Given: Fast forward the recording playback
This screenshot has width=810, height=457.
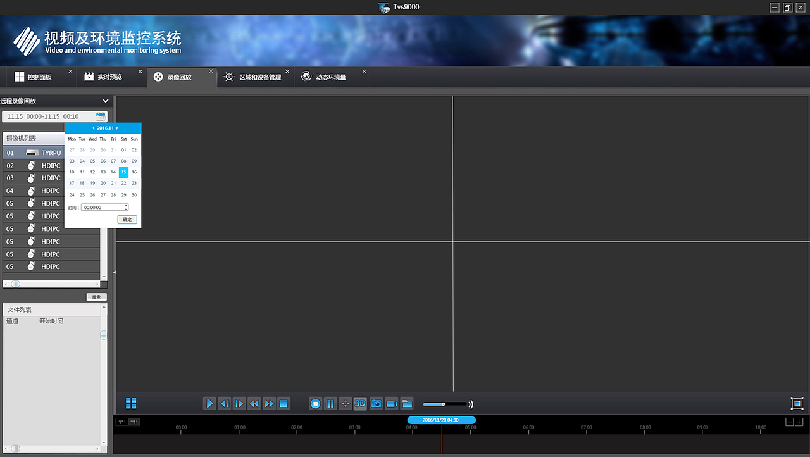Looking at the screenshot, I should coord(269,403).
